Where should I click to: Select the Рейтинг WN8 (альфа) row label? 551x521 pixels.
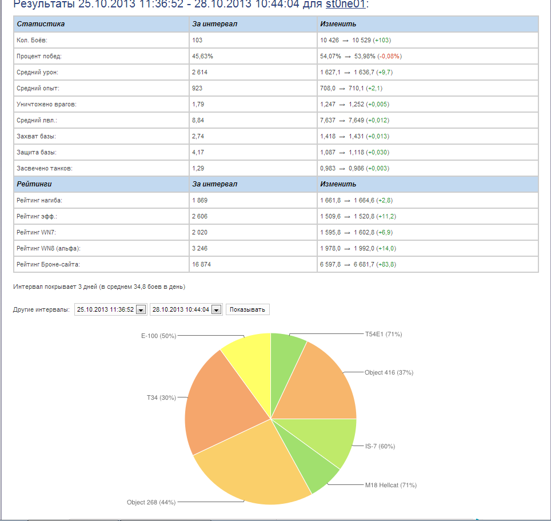[x=49, y=249]
